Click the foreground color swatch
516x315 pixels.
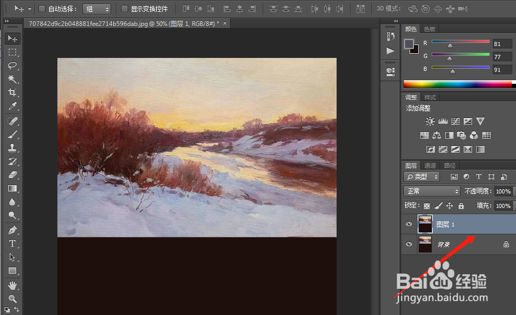pyautogui.click(x=409, y=44)
